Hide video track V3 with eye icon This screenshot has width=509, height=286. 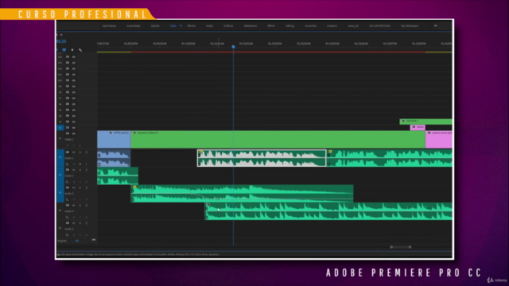(74, 122)
